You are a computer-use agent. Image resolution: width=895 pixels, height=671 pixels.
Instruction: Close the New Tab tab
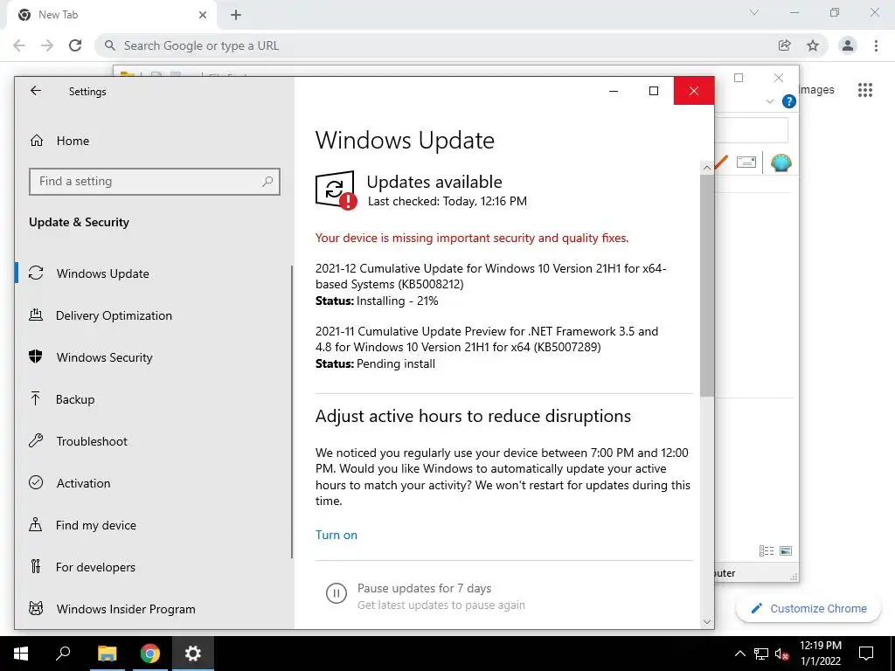tap(203, 15)
